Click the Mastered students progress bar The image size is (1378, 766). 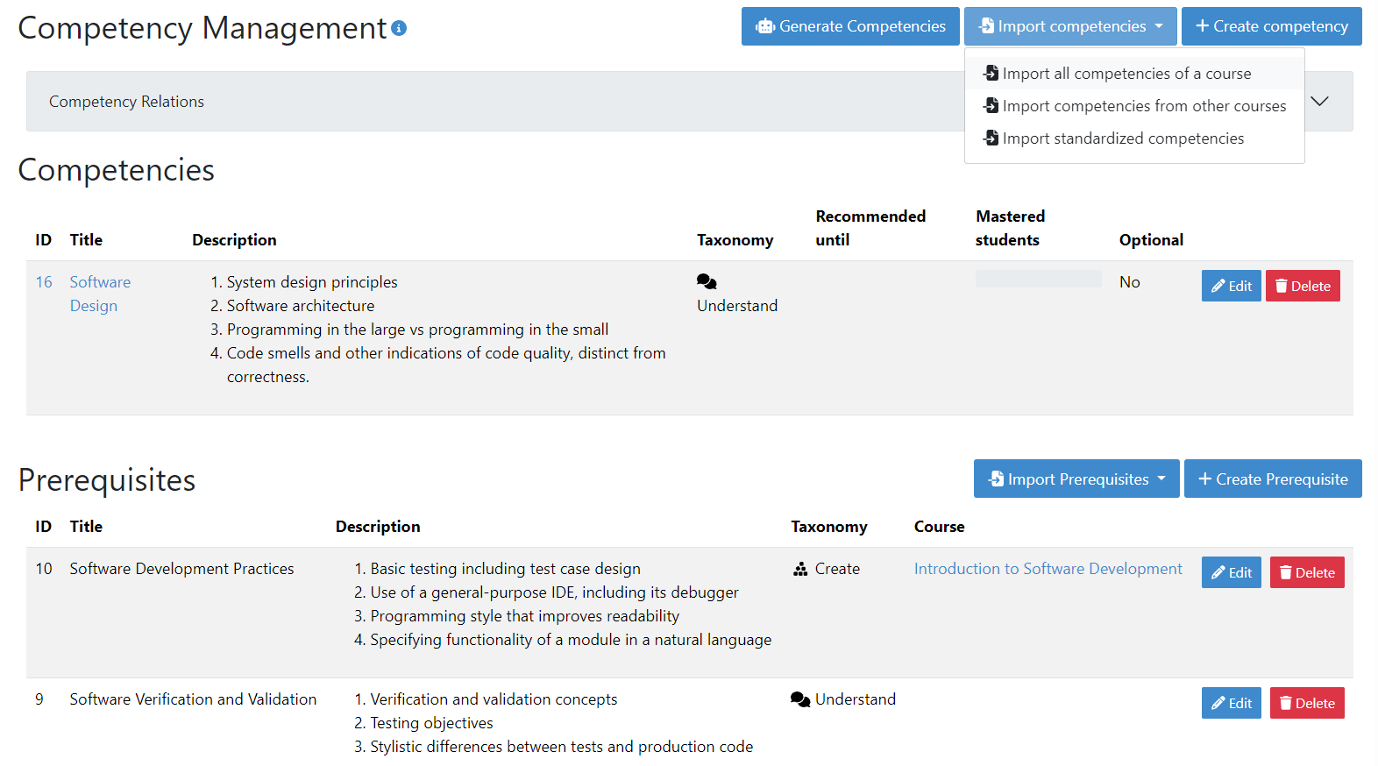(1038, 280)
